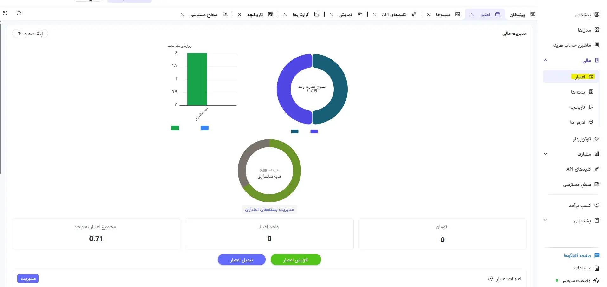Image resolution: width=607 pixels, height=287 pixels.
Task: Click the افزایش اعتبار green button
Action: (296, 260)
